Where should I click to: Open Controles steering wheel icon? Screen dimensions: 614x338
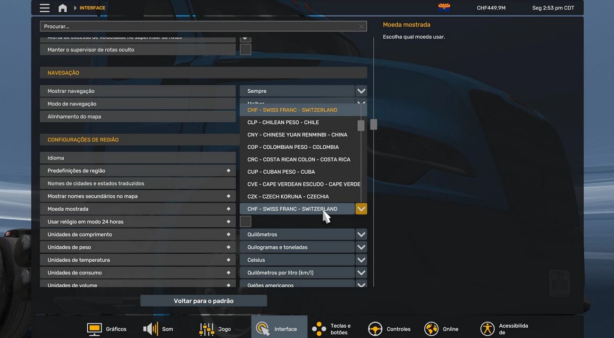tap(375, 329)
